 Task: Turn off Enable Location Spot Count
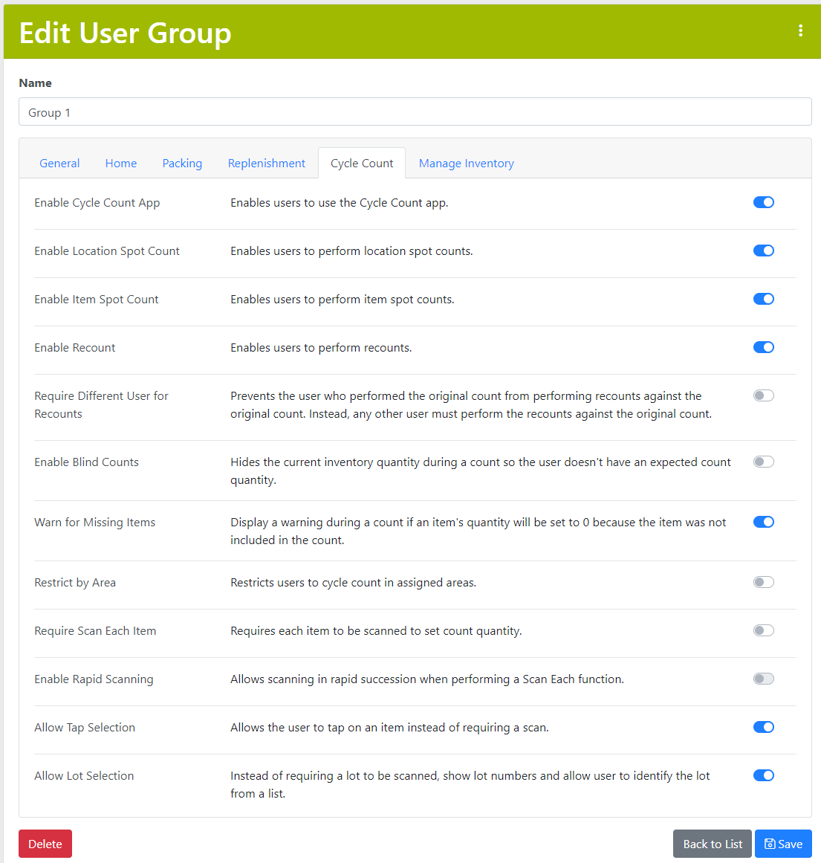coord(763,251)
